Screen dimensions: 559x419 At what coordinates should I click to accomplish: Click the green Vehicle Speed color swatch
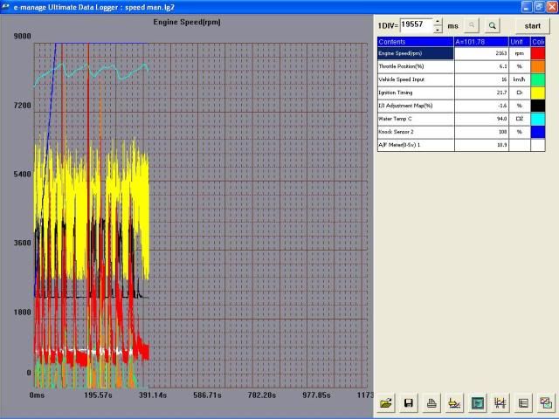pos(538,79)
